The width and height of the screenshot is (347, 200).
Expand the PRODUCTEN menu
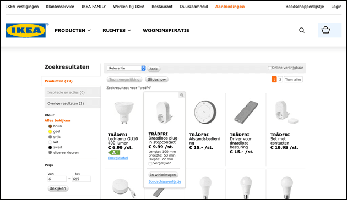click(73, 30)
